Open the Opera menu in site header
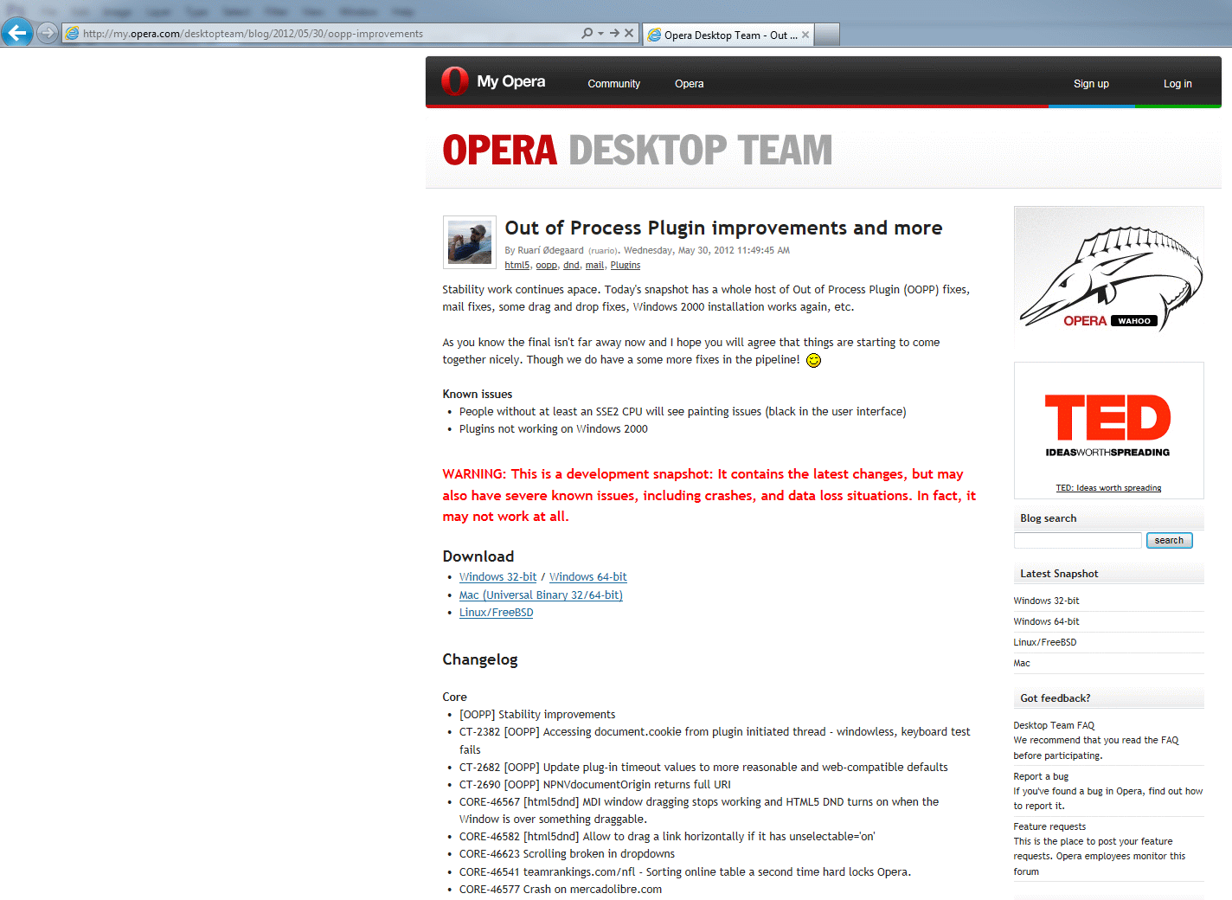This screenshot has width=1232, height=900. click(689, 84)
